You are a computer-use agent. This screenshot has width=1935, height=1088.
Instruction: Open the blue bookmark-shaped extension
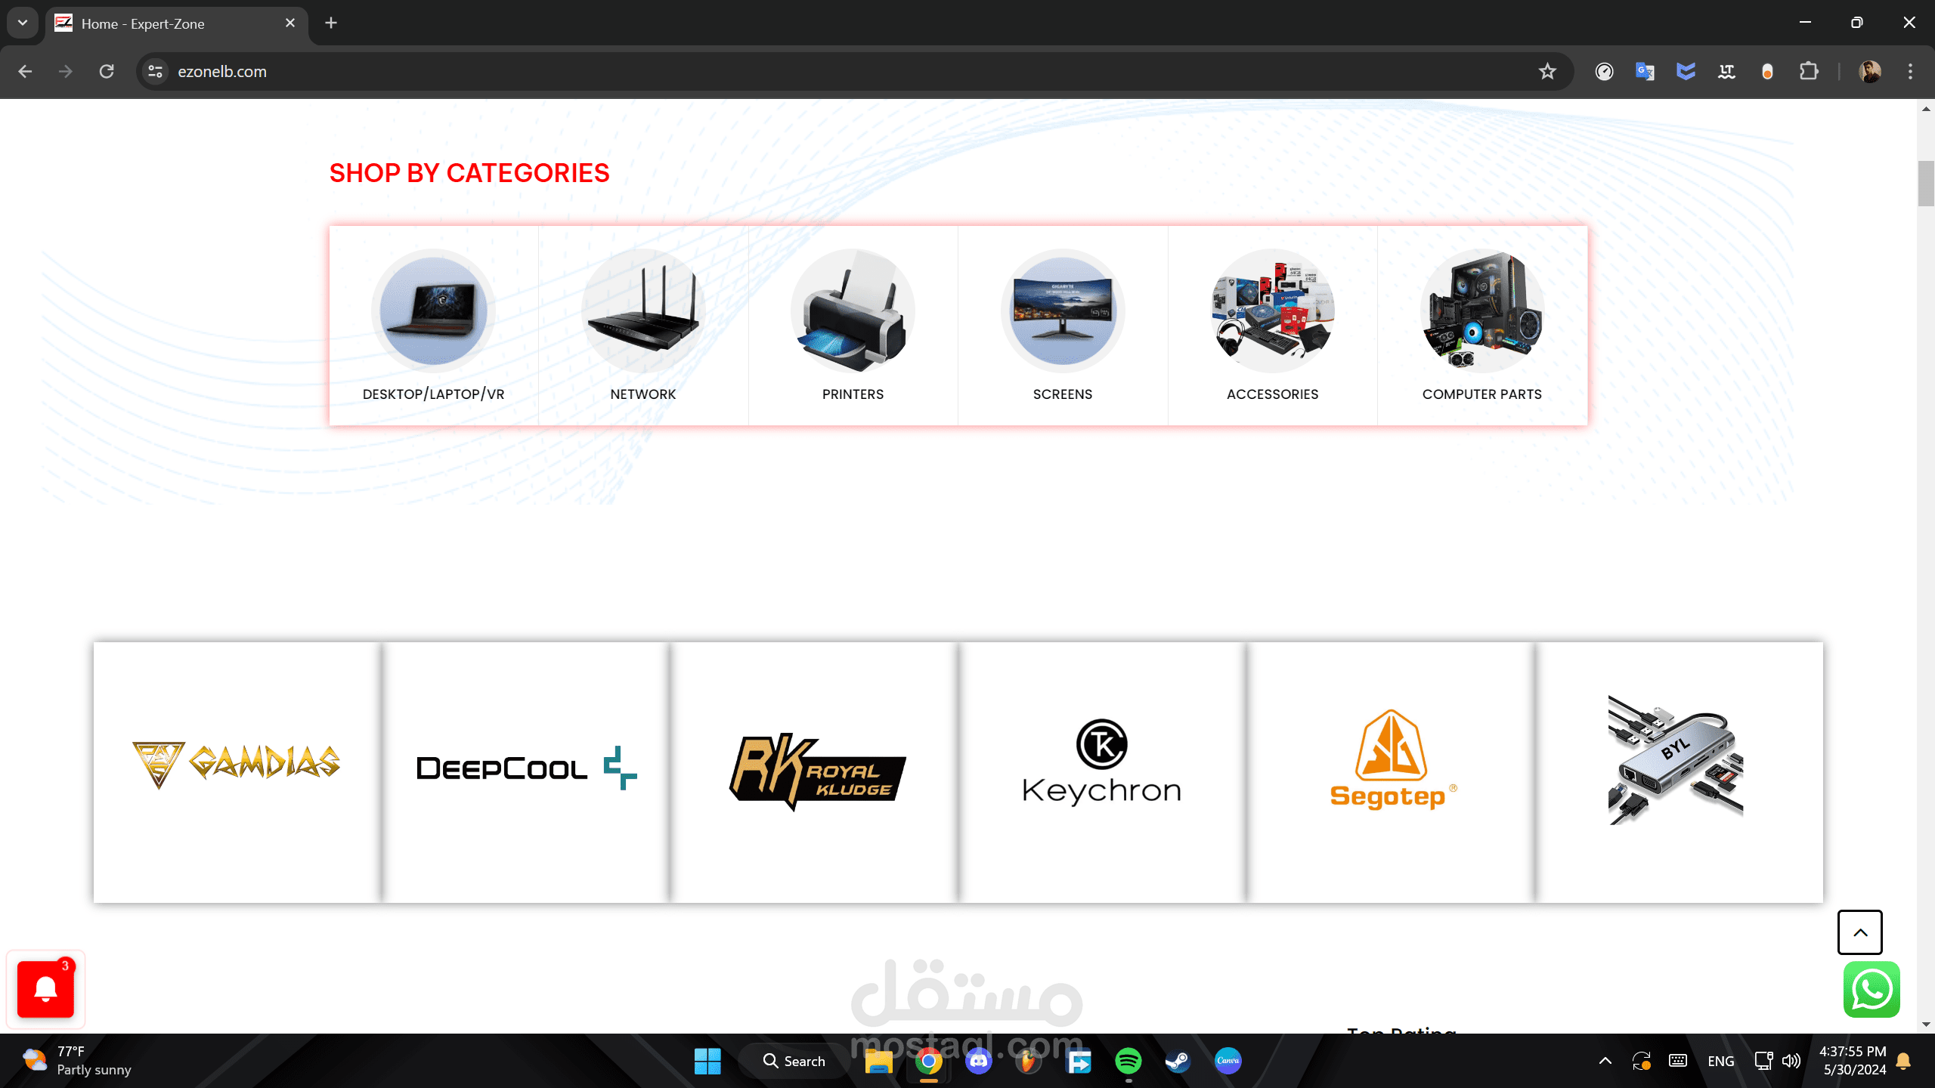[1686, 72]
